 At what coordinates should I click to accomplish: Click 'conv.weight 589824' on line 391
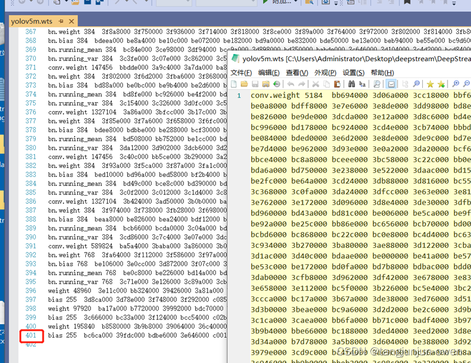point(80,246)
